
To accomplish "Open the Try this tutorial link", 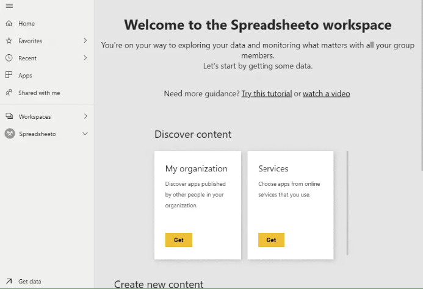I will click(266, 94).
